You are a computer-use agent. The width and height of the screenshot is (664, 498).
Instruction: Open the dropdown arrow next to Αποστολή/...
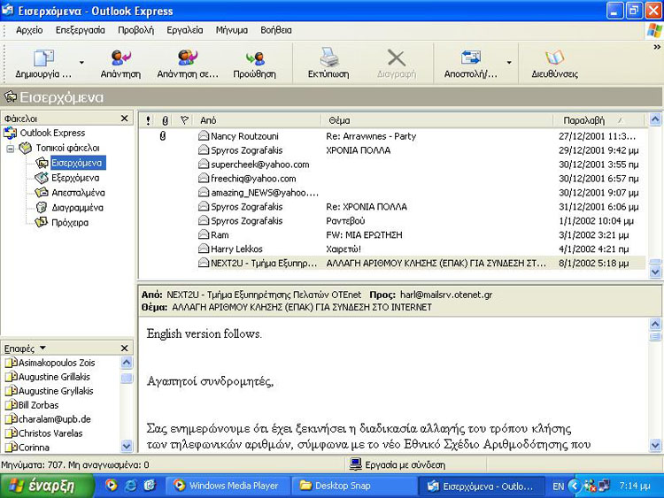(509, 63)
